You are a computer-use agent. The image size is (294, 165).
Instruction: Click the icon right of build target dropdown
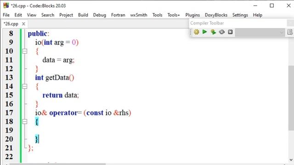pos(290,32)
